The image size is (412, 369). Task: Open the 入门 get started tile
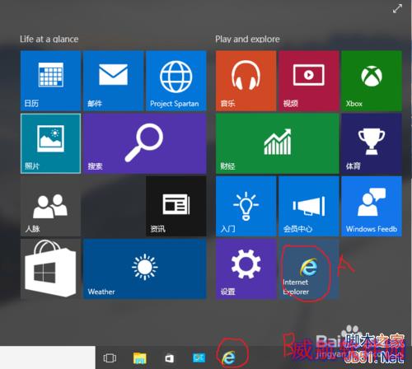pos(246,206)
